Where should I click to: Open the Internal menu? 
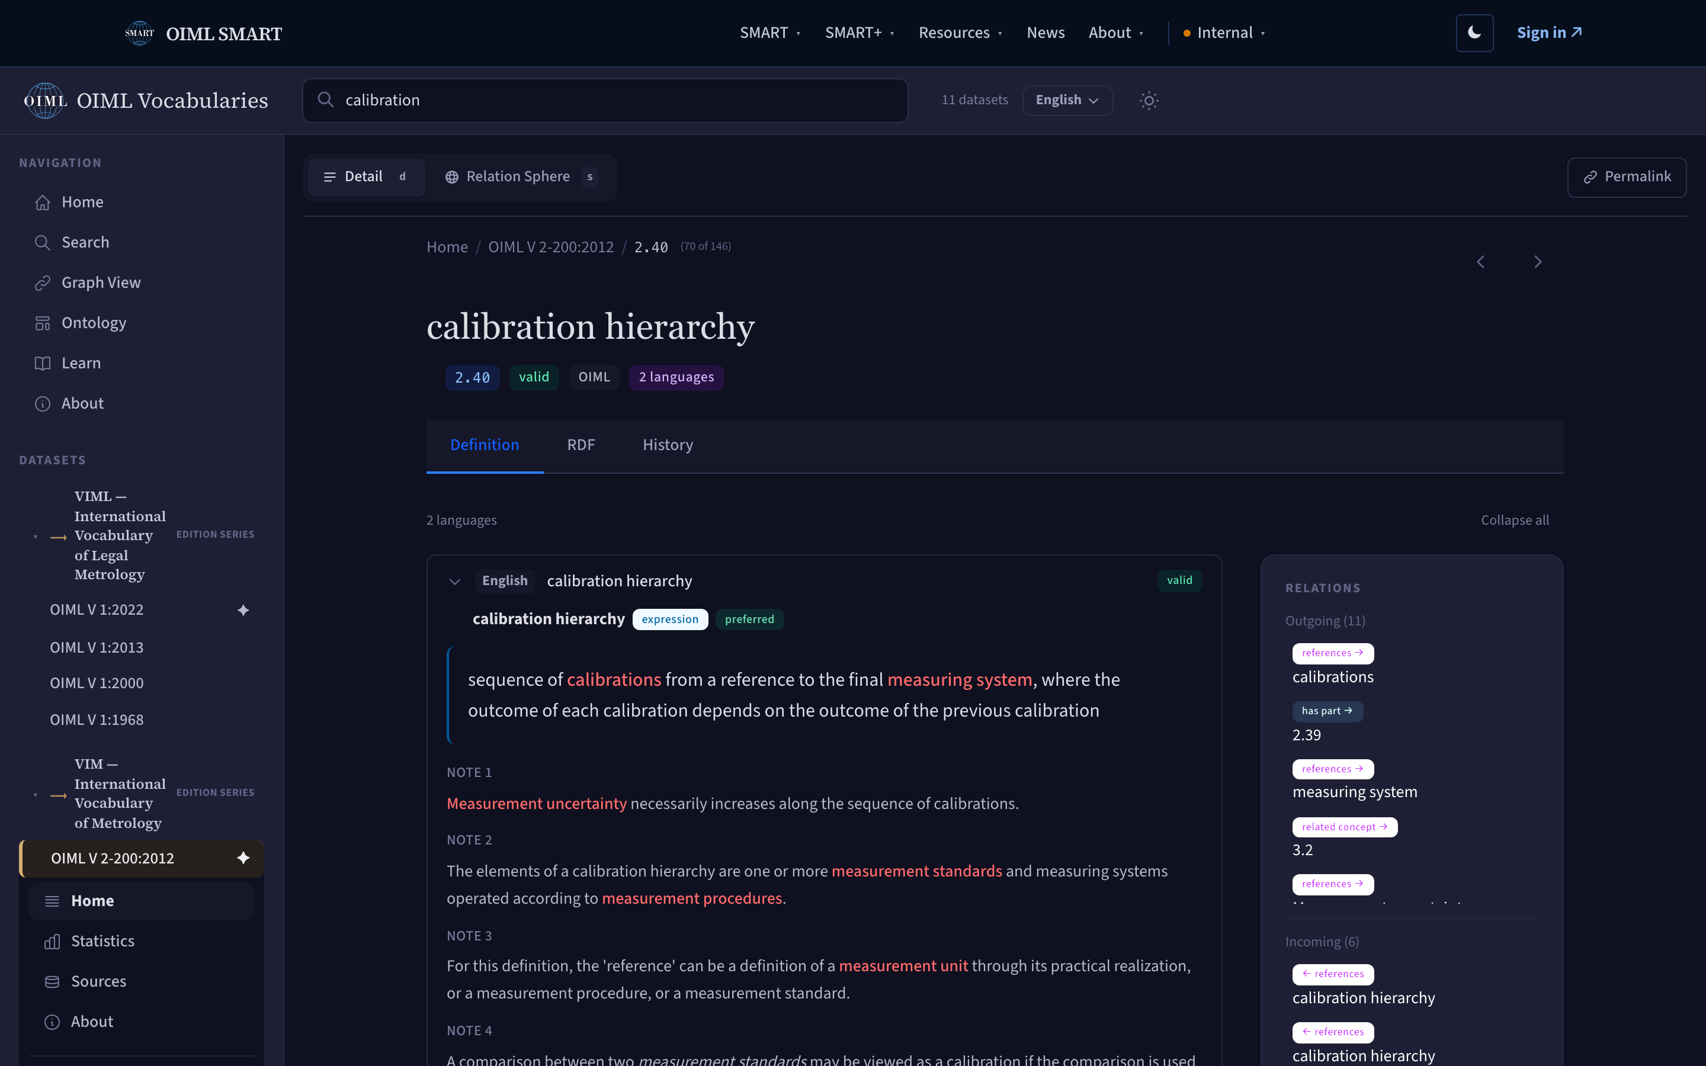1224,33
